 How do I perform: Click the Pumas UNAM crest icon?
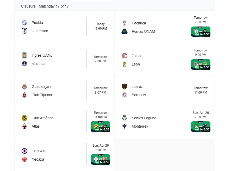(x=124, y=31)
